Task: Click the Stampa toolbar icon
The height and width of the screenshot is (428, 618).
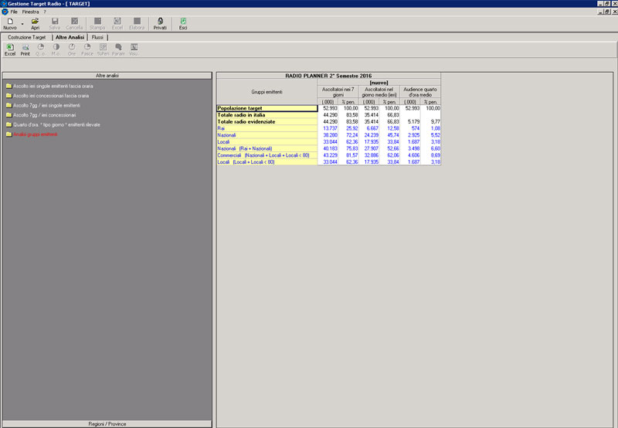Action: tap(97, 23)
